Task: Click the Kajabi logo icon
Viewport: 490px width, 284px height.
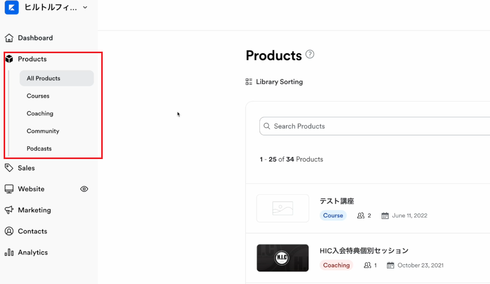Action: click(x=11, y=7)
